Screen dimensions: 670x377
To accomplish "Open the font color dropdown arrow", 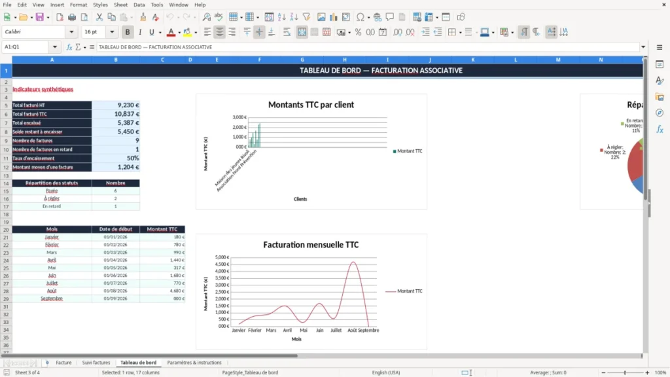I will click(x=179, y=33).
